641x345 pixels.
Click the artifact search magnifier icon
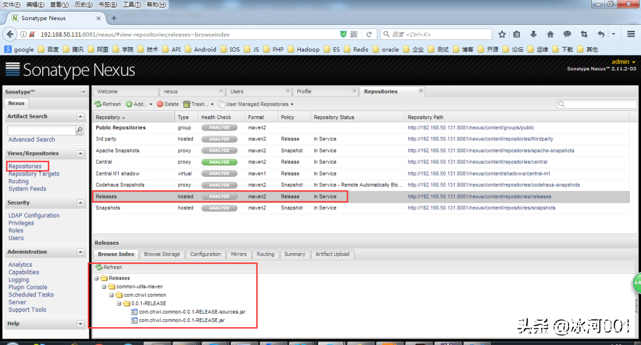pyautogui.click(x=80, y=130)
